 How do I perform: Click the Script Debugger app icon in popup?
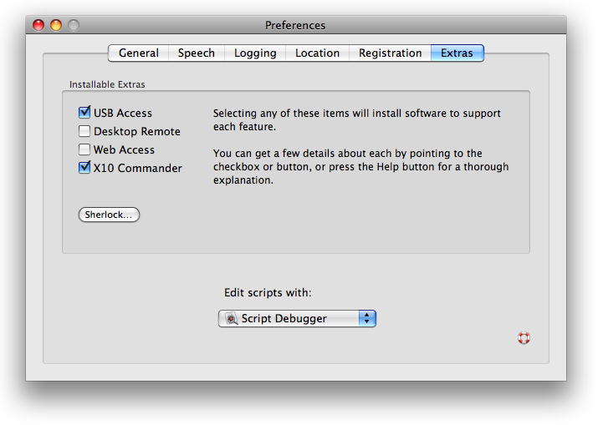pos(231,318)
